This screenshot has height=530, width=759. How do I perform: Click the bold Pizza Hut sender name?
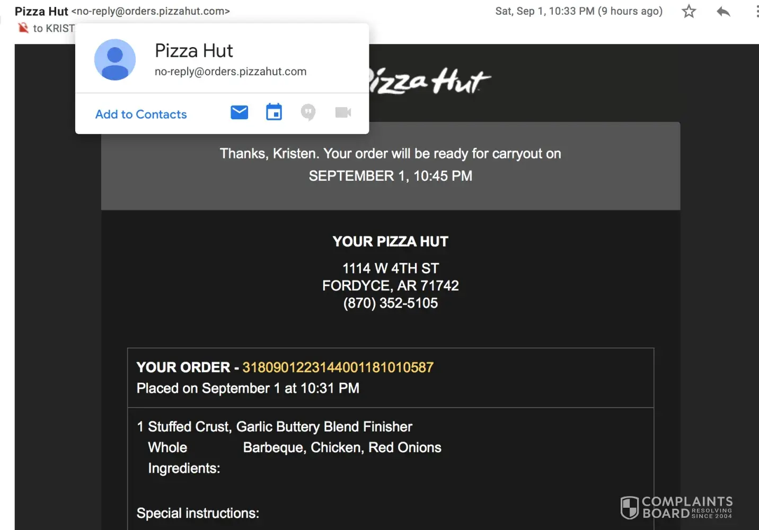point(41,11)
